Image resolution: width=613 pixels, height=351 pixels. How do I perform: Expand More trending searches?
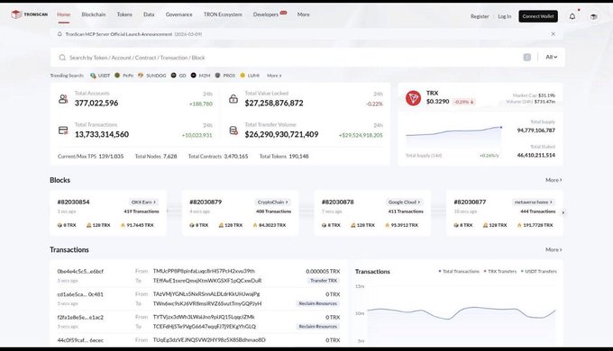click(274, 76)
